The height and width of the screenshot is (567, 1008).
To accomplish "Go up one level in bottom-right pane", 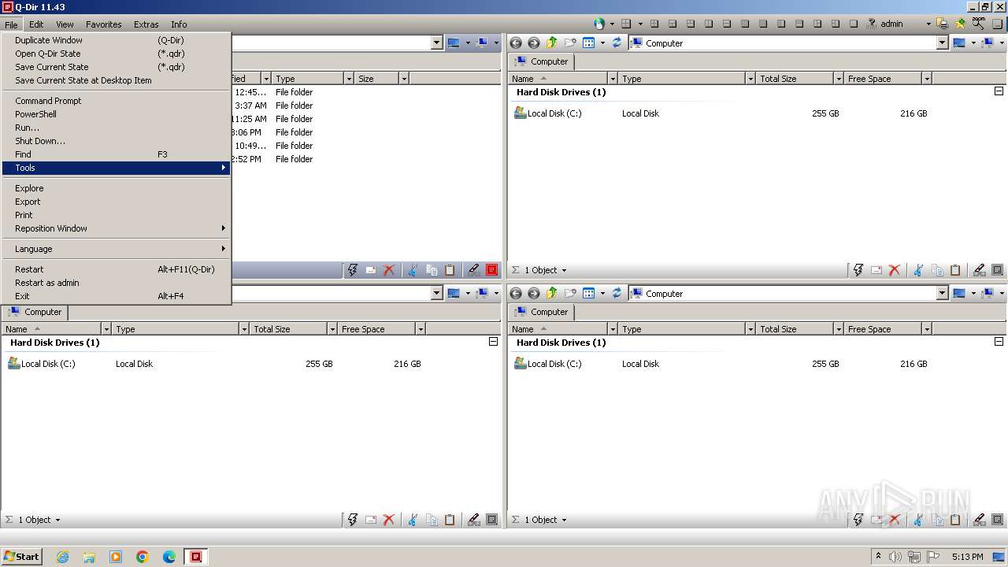I will pyautogui.click(x=551, y=294).
